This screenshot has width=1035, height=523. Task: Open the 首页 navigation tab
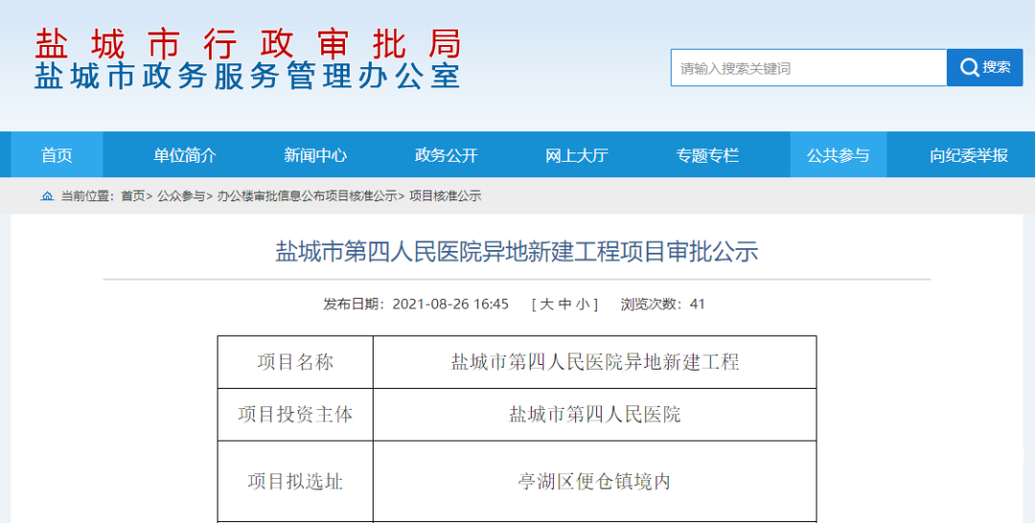point(57,155)
